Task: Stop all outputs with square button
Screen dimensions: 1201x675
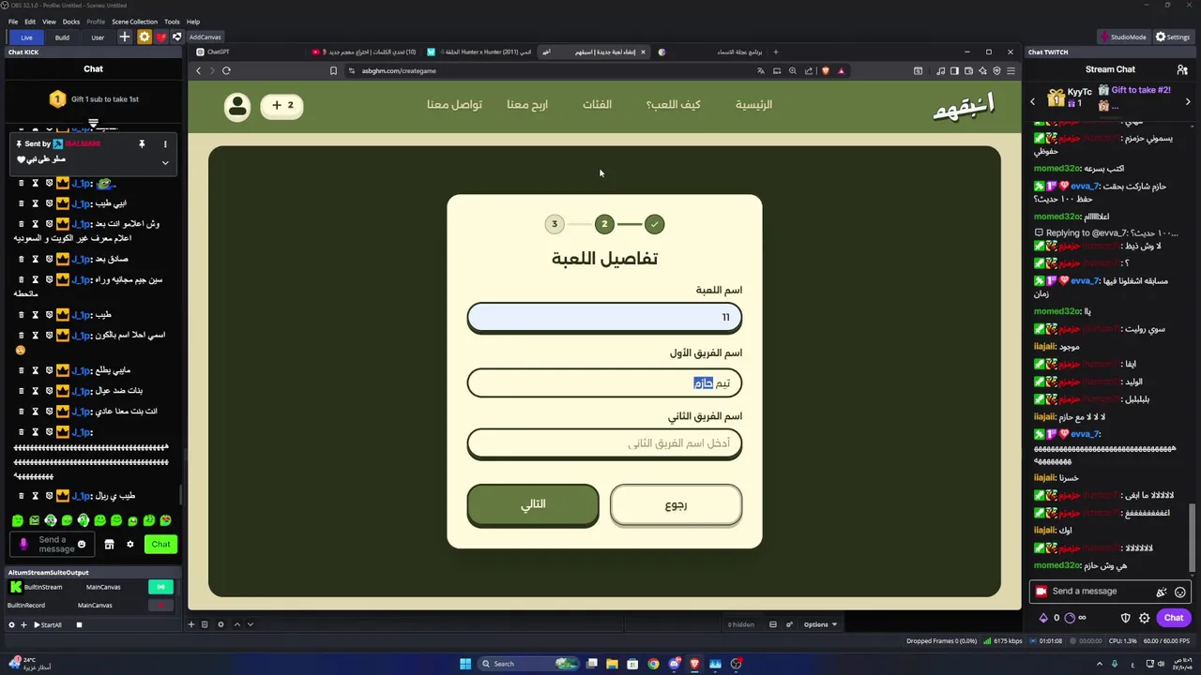Action: (x=80, y=624)
